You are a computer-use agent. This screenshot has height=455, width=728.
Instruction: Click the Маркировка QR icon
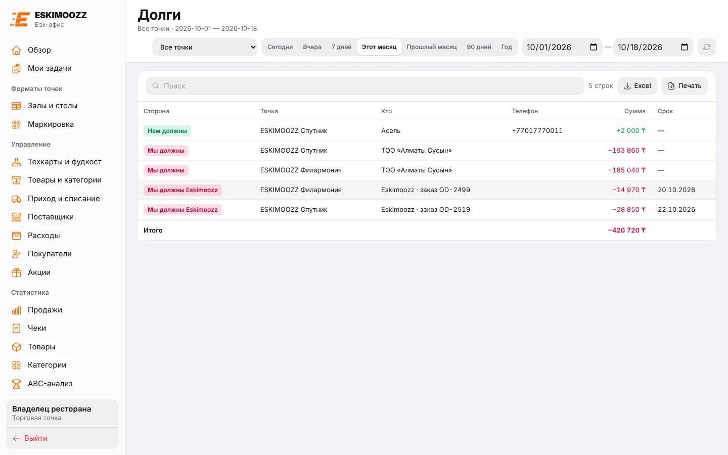click(17, 124)
